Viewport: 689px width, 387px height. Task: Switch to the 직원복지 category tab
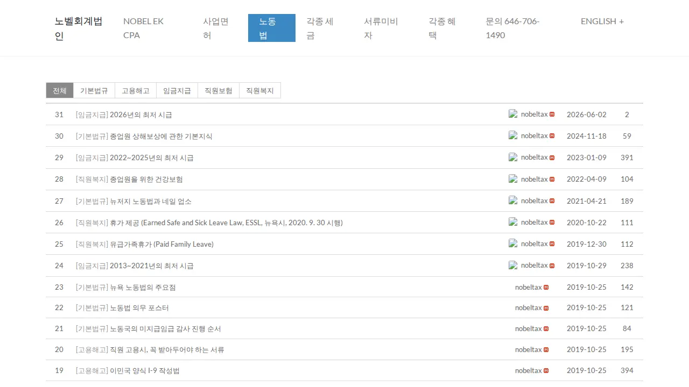click(260, 91)
